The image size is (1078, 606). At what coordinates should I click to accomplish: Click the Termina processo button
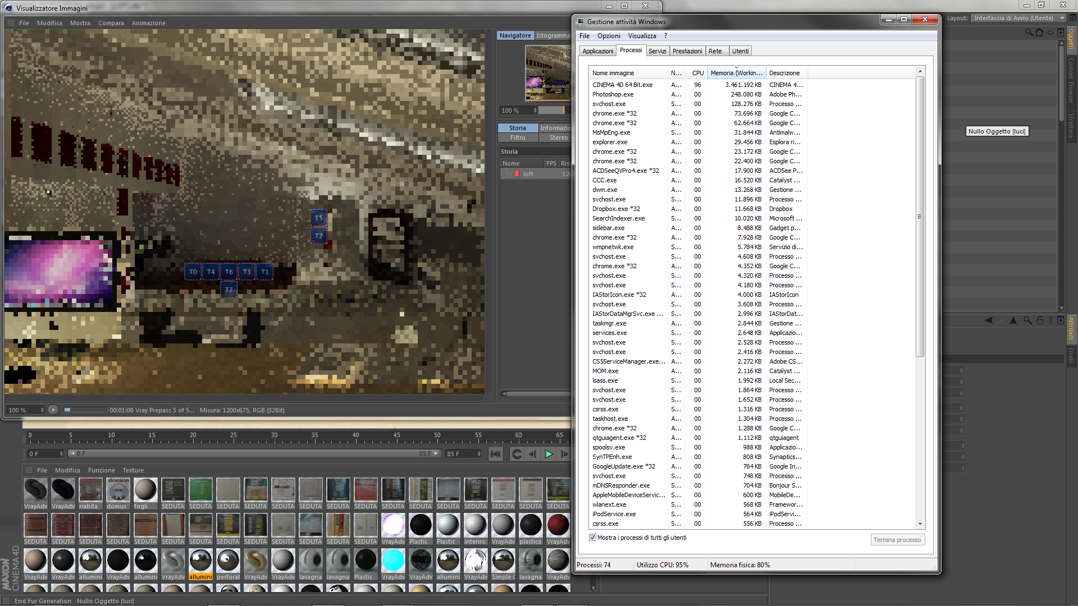pyautogui.click(x=897, y=540)
